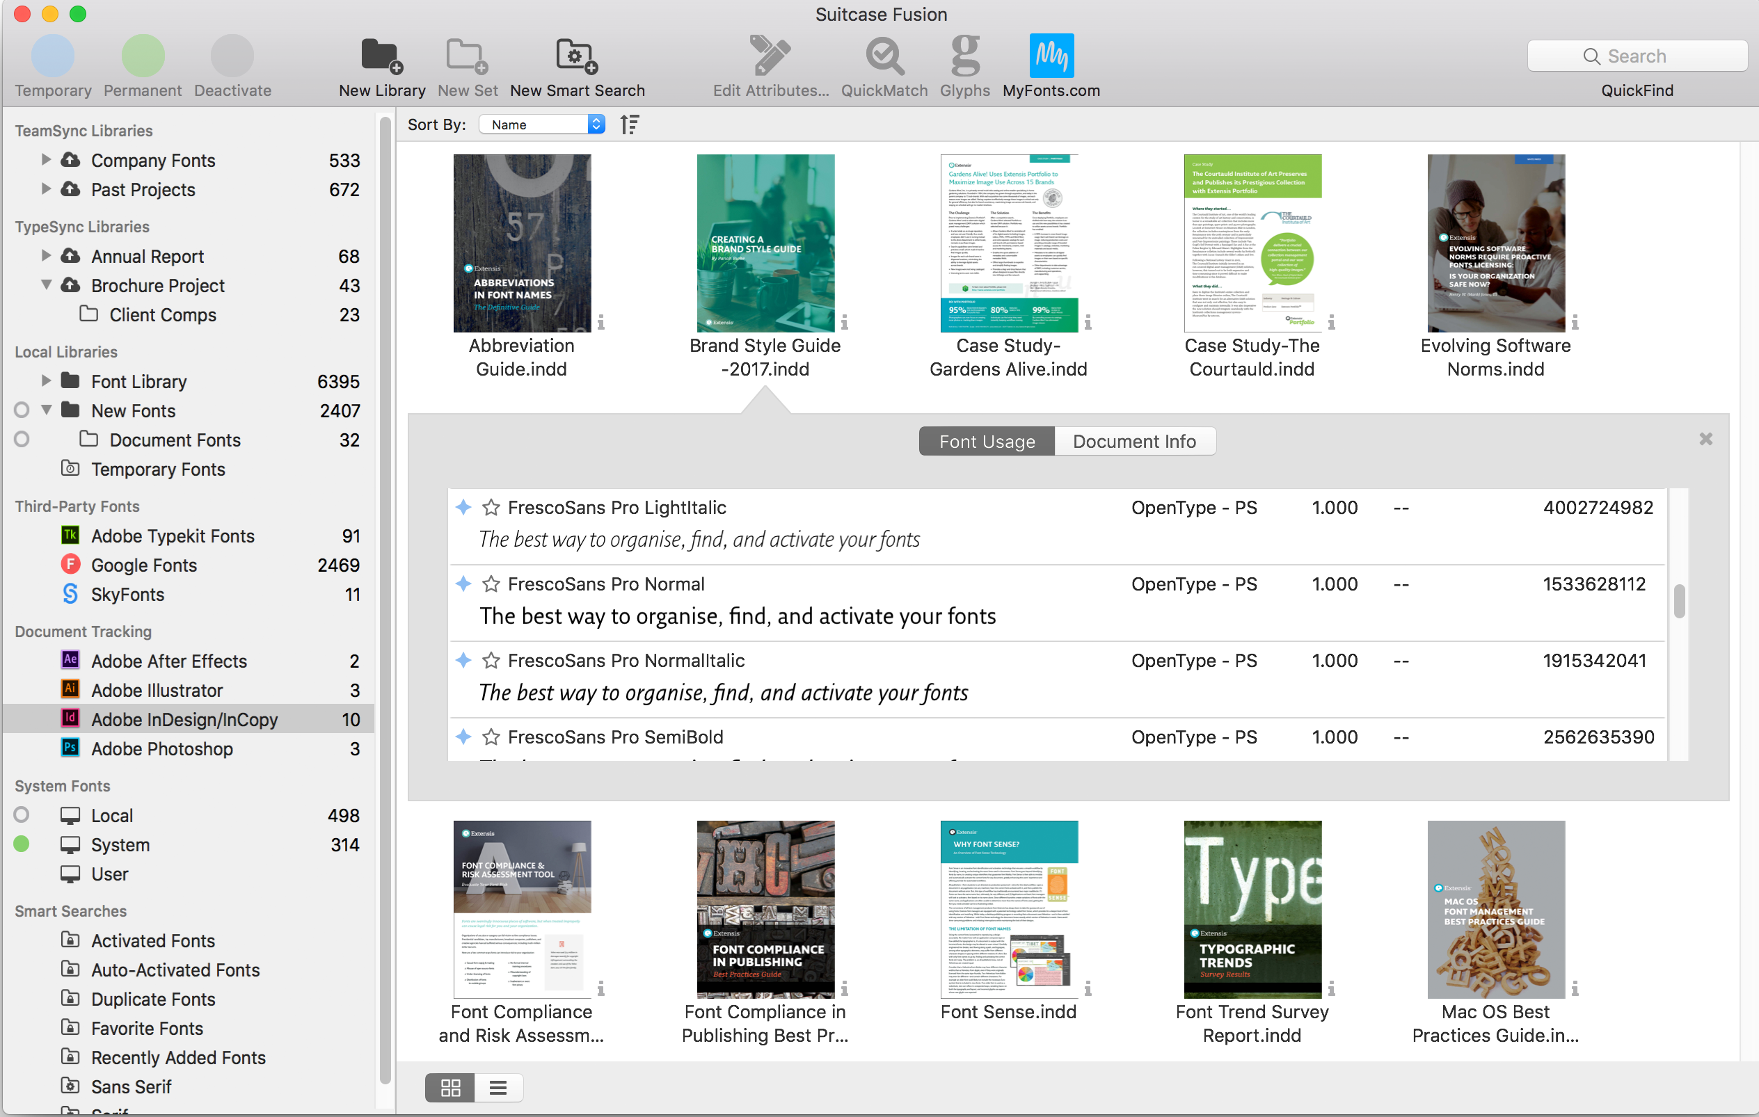Switch to grid thumbnail view
Screen dimensions: 1759x1117
[x=450, y=1088]
